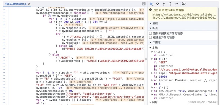Step over next function call
Viewport: 220px width, 105px height.
point(158,4)
